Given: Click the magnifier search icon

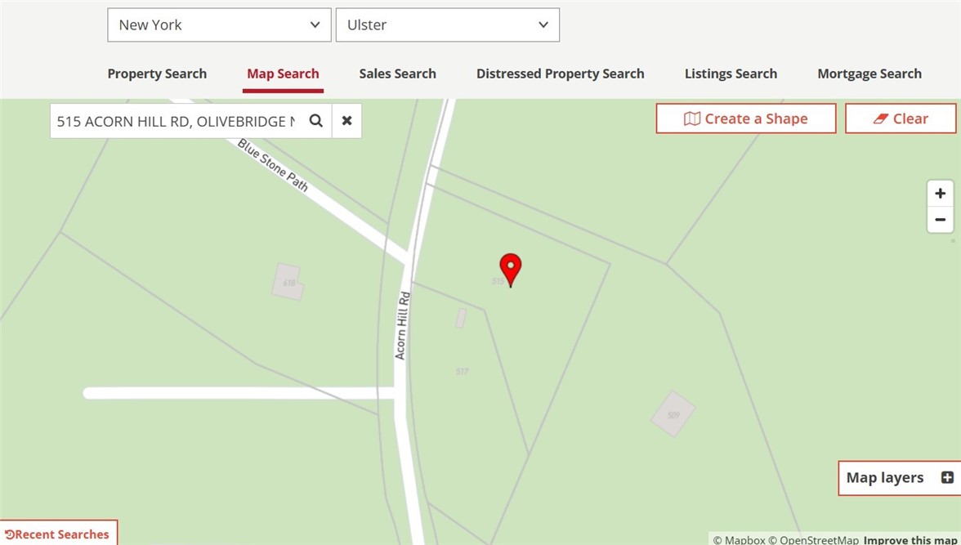Looking at the screenshot, I should coord(315,121).
